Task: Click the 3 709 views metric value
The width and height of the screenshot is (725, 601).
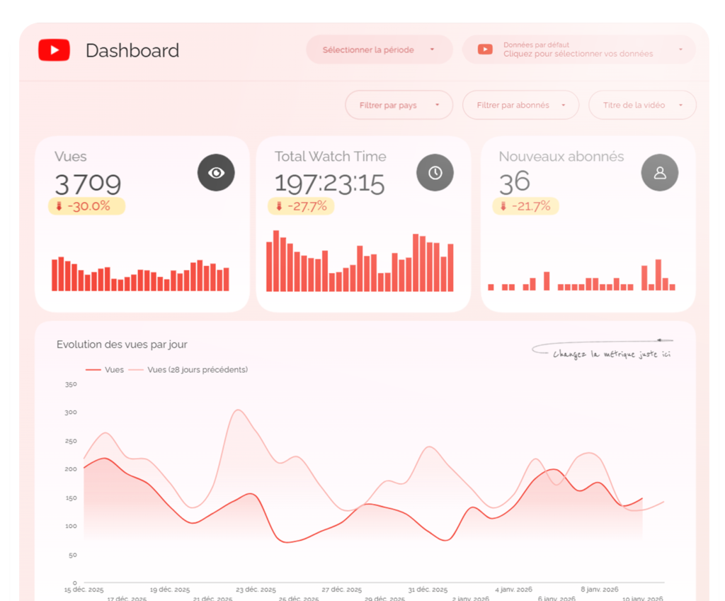Action: pos(88,184)
